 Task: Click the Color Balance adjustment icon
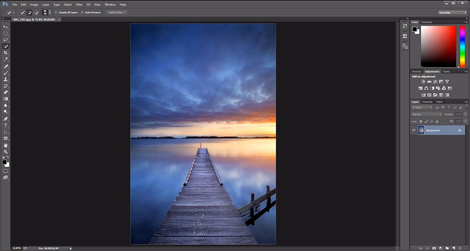[426, 88]
